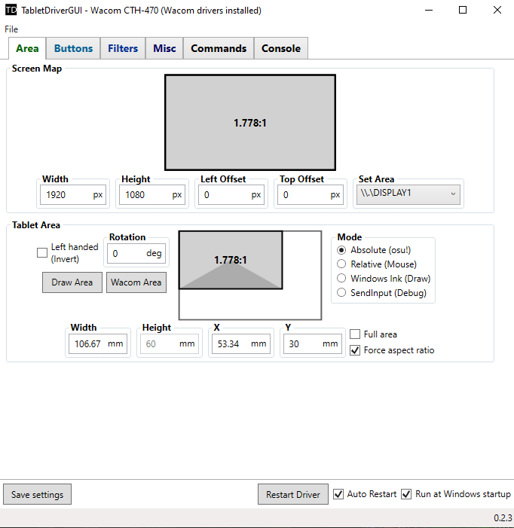Close the TabletDriverGUI window
The height and width of the screenshot is (528, 514).
coord(497,10)
